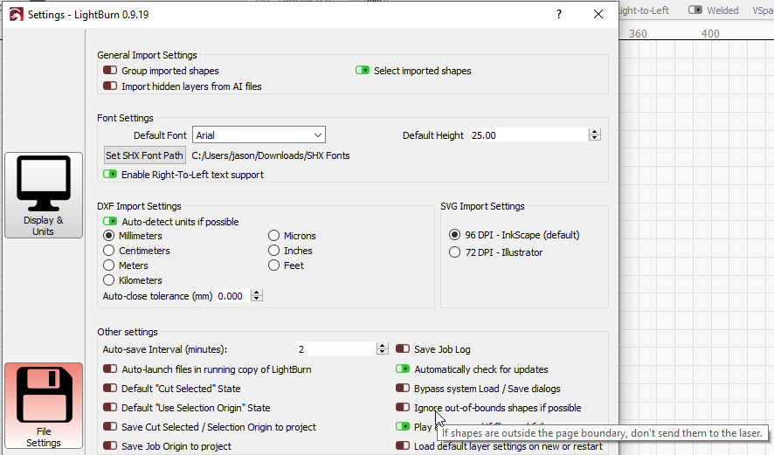This screenshot has height=455, width=774.
Task: Click the Auto-save Interval field
Action: 336,349
